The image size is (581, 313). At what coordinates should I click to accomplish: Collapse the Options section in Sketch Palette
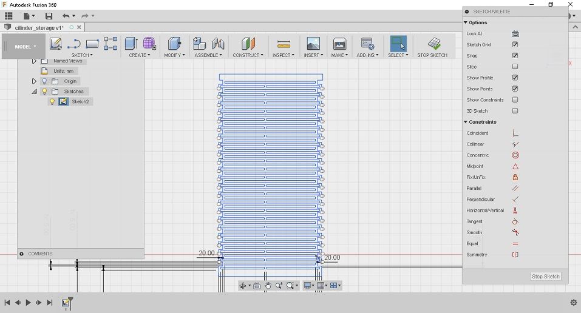[x=466, y=22]
